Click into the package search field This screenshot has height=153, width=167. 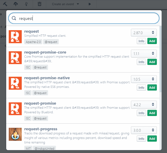[84, 18]
